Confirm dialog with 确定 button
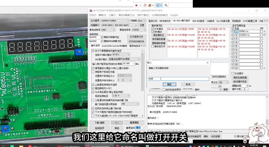This screenshot has height=147, width=269. tap(169, 84)
